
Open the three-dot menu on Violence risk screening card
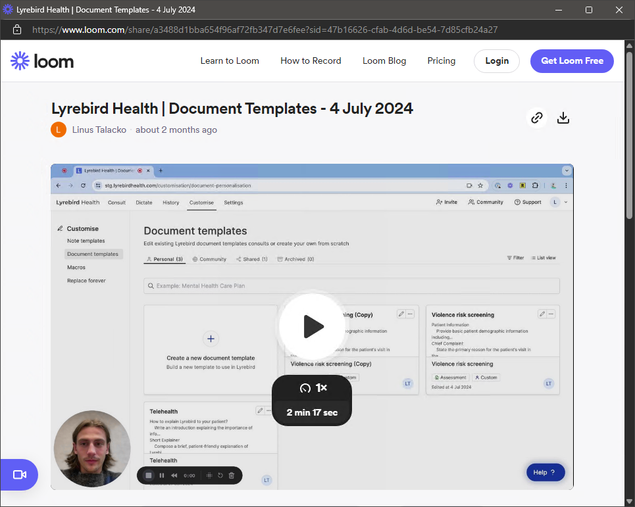(551, 314)
